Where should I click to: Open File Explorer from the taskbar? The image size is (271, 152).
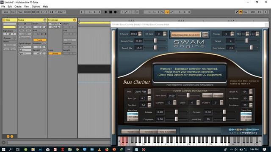[x=70, y=149]
